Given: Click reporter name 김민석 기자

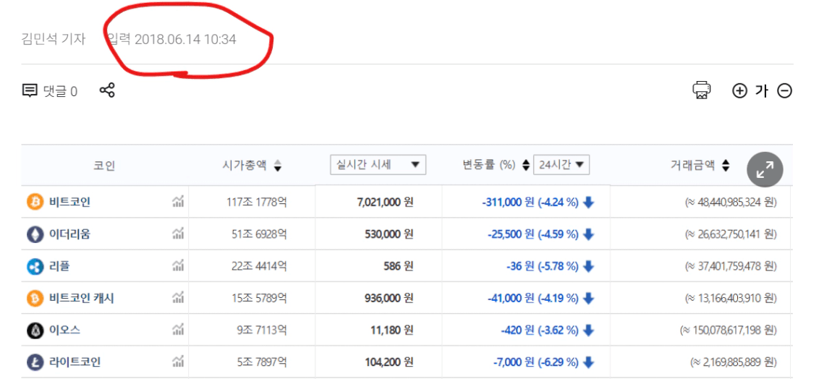Looking at the screenshot, I should point(54,39).
